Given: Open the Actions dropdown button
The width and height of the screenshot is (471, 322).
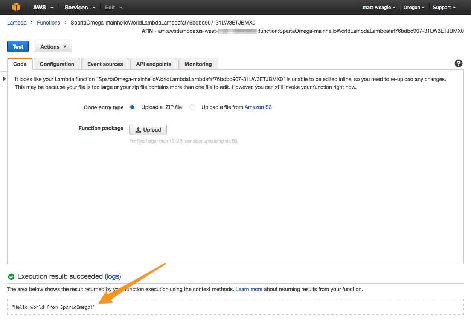Looking at the screenshot, I should tap(53, 47).
